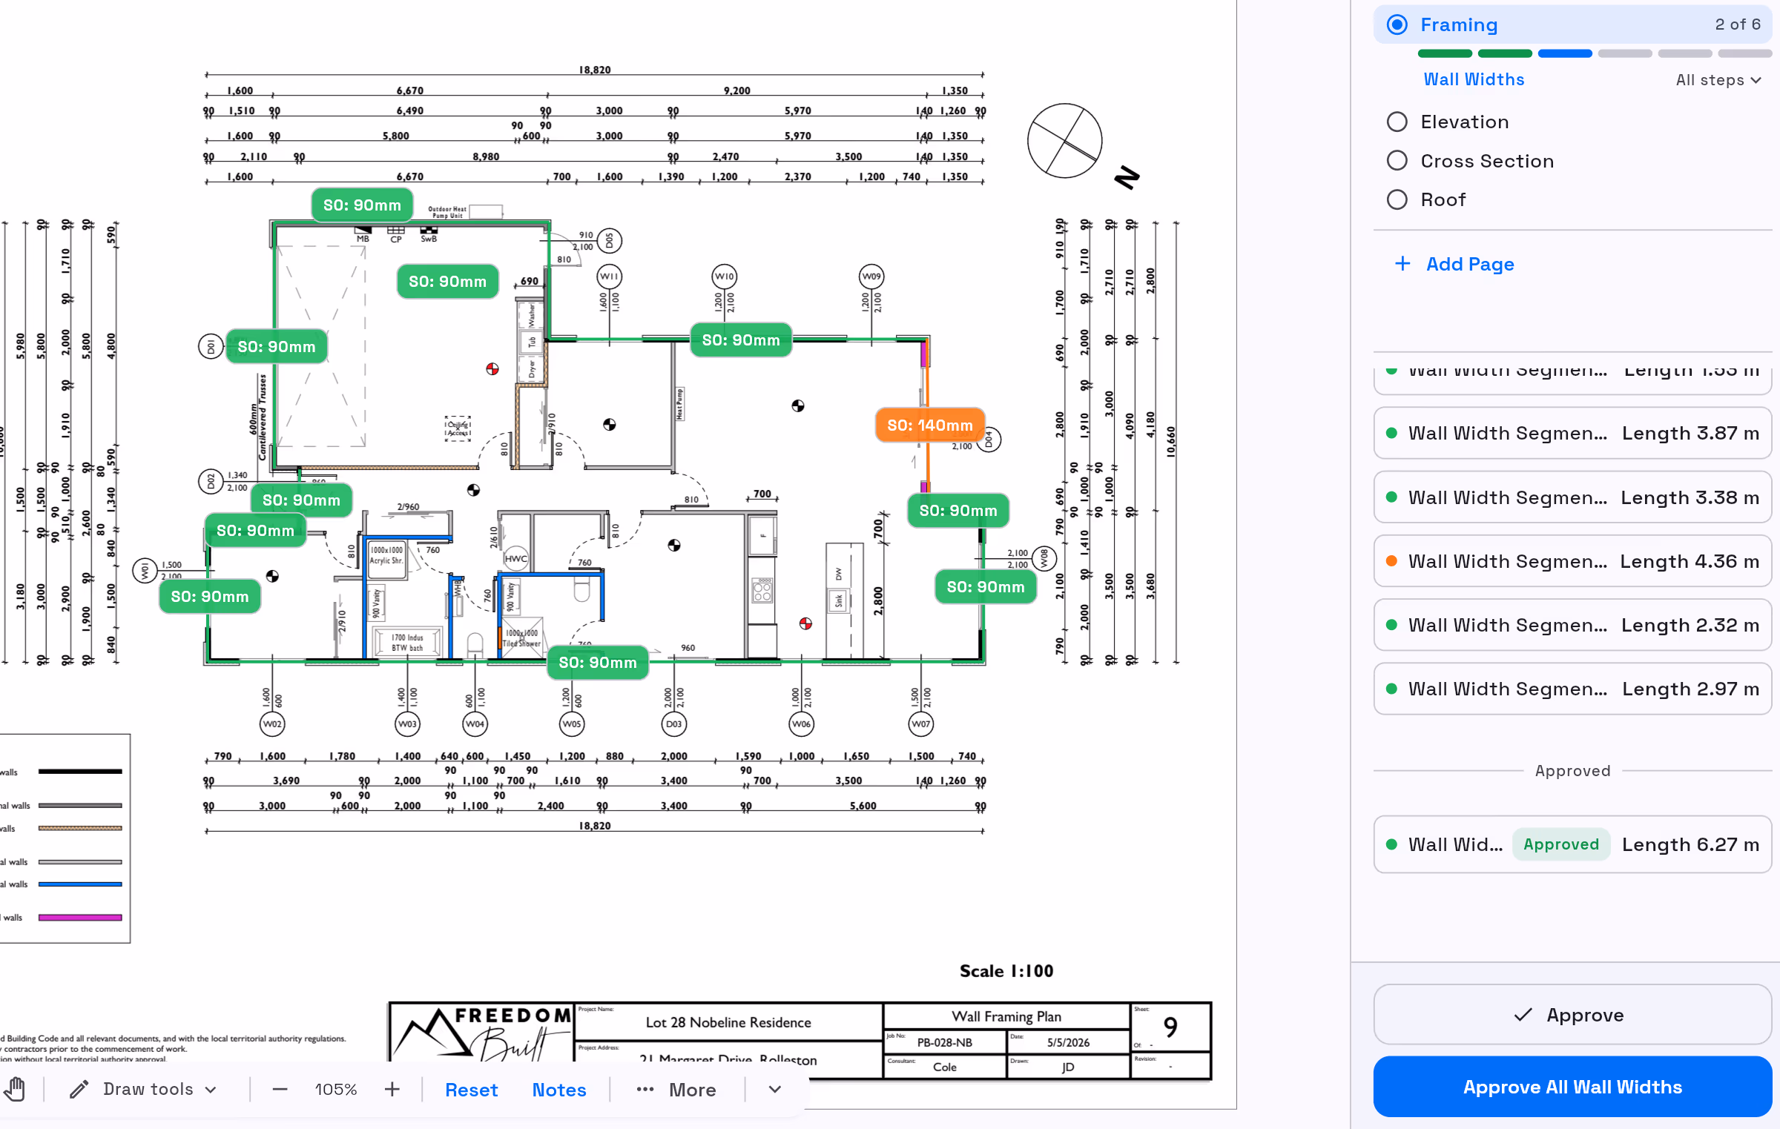Select the Framing page radio
Image resolution: width=1780 pixels, height=1129 pixels.
(1397, 24)
